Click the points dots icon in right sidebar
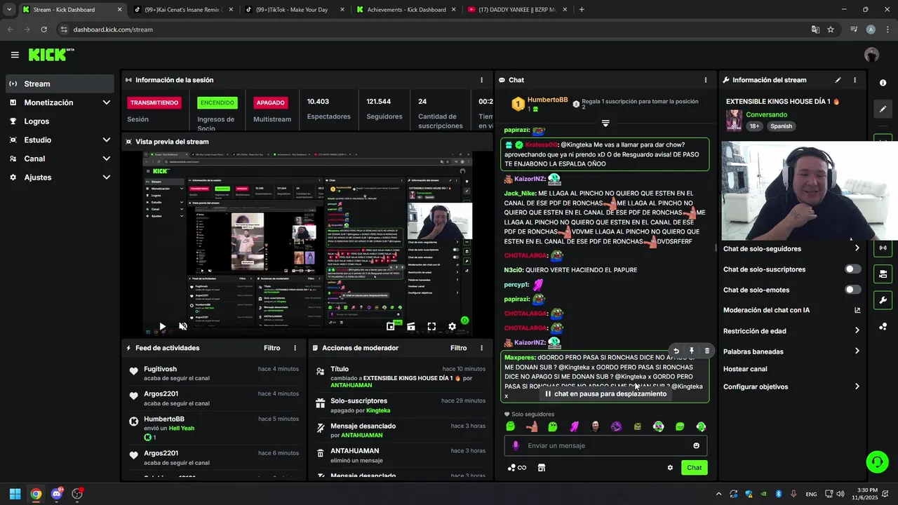Viewport: 898px width, 505px height. [883, 326]
